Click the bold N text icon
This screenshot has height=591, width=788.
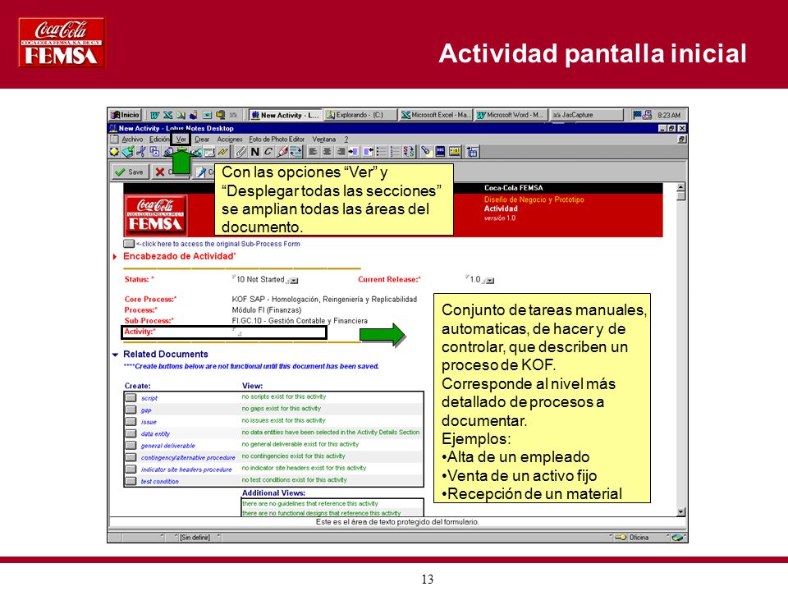pyautogui.click(x=254, y=152)
